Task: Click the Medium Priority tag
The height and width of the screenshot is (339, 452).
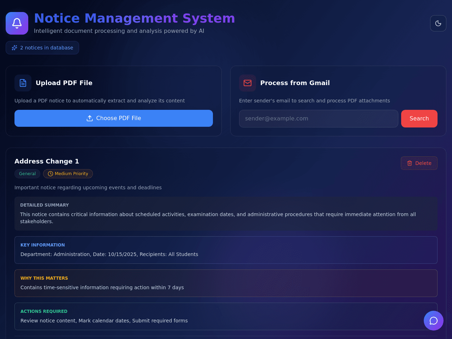Action: pos(68,174)
